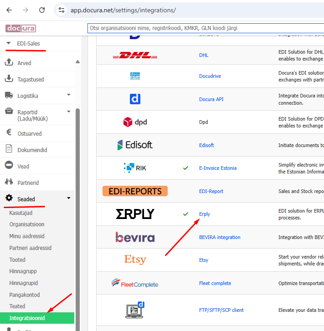Image resolution: width=324 pixels, height=331 pixels.
Task: Click the ERPLY logo
Action: coord(135,214)
